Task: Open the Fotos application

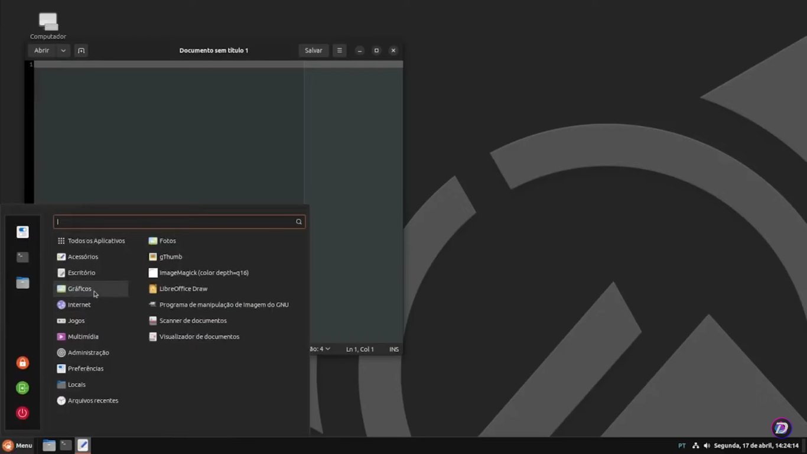Action: [167, 241]
